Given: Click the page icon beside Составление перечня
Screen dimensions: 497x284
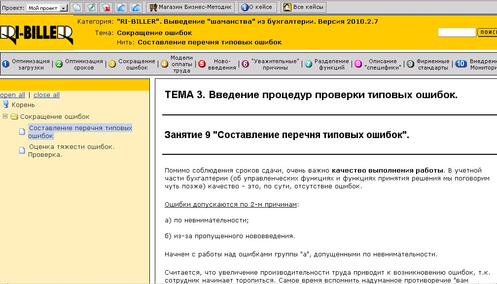Looking at the screenshot, I should (22, 131).
